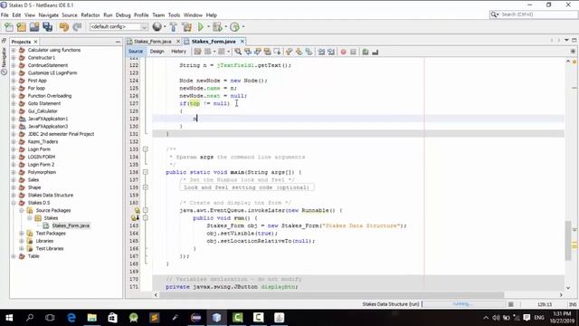The height and width of the screenshot is (326, 579).
Task: Click the Undo arrow icon
Action: 64,27
